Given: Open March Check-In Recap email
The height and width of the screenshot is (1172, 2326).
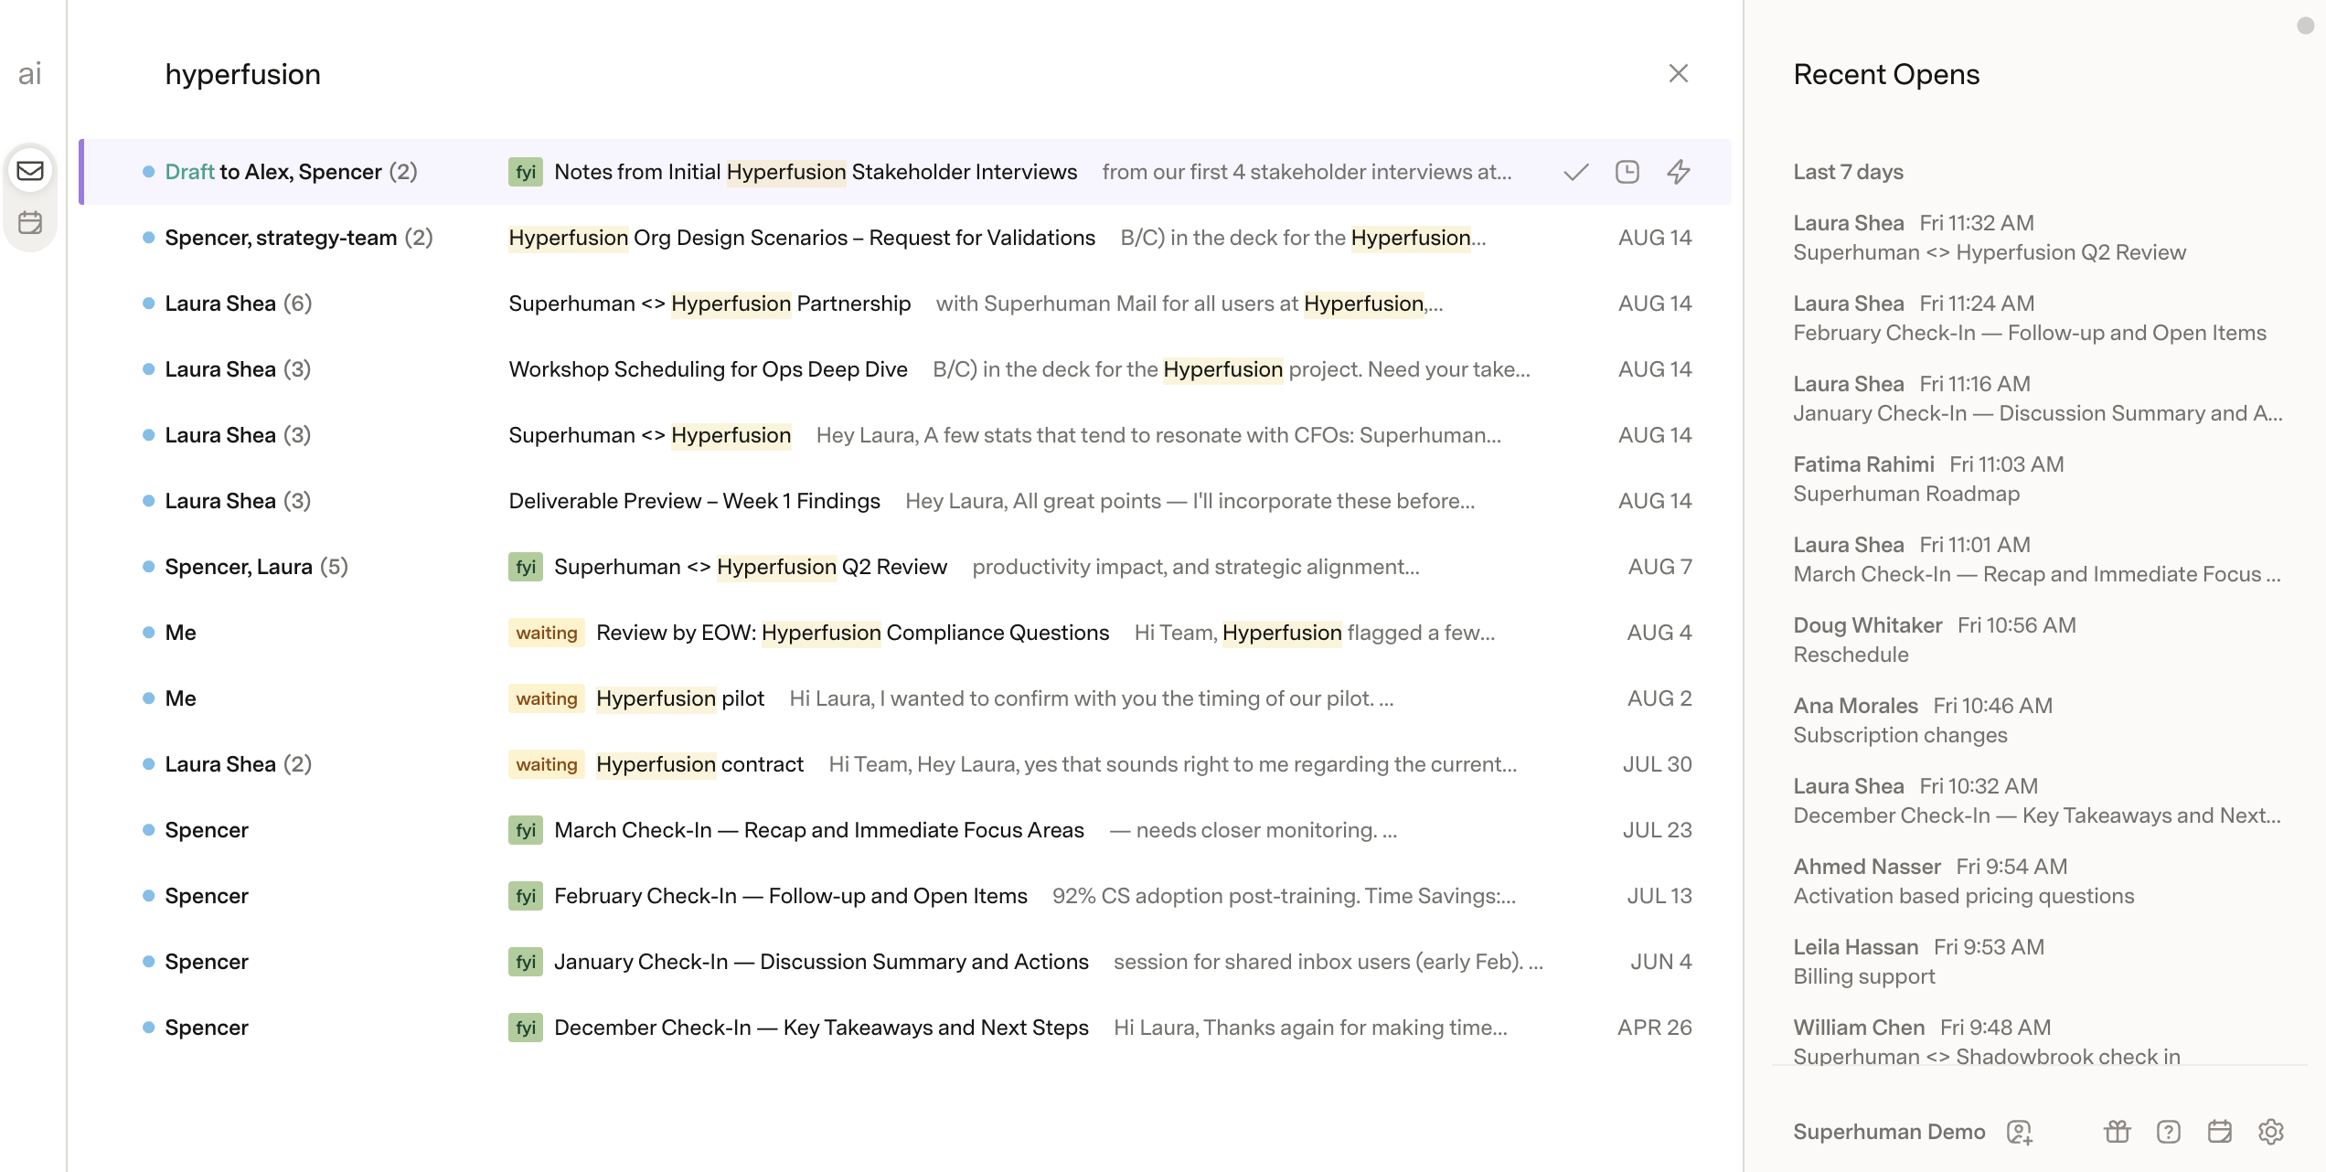Looking at the screenshot, I should [905, 830].
